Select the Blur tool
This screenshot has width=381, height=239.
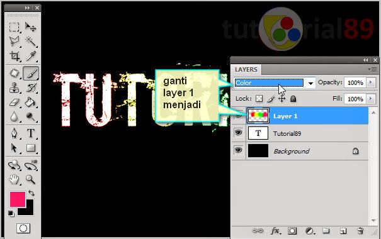coord(14,117)
